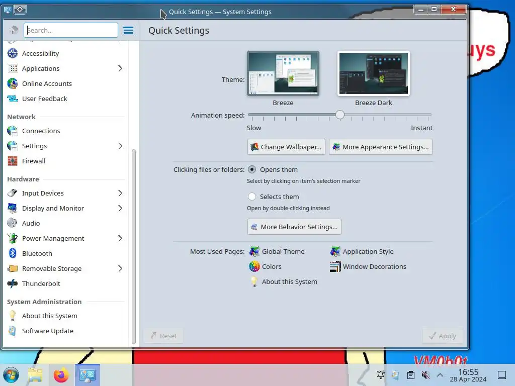Image resolution: width=515 pixels, height=386 pixels.
Task: Click the Global Theme icon under Most Used Pages
Action: (x=254, y=251)
